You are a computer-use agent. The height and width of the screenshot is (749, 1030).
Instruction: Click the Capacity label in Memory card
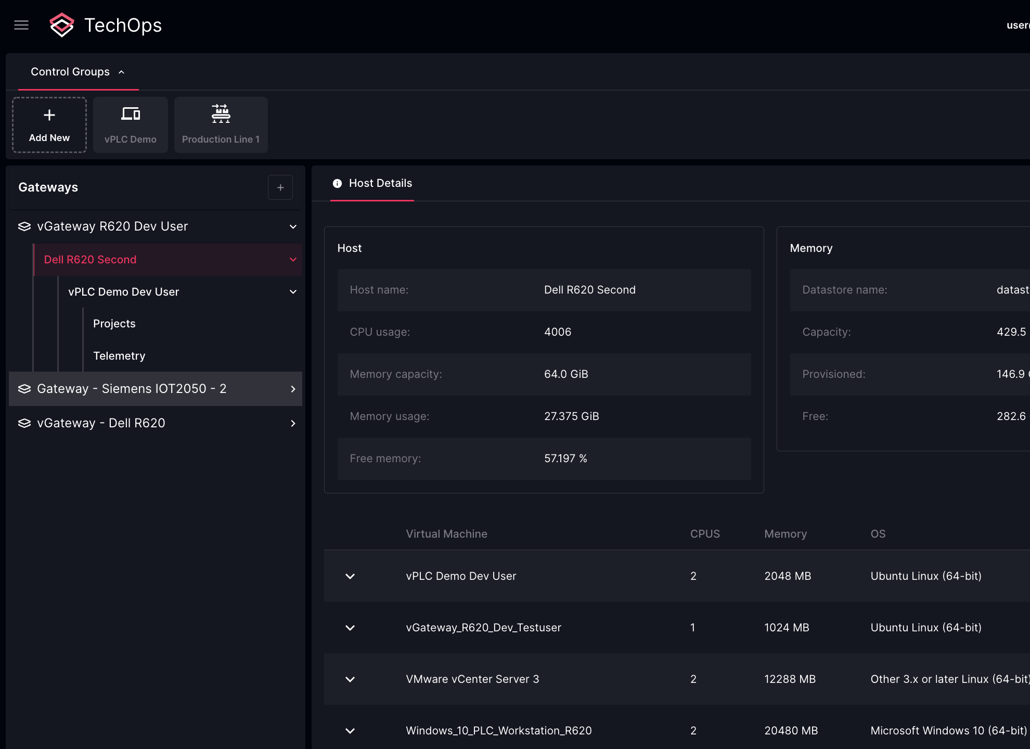click(827, 332)
